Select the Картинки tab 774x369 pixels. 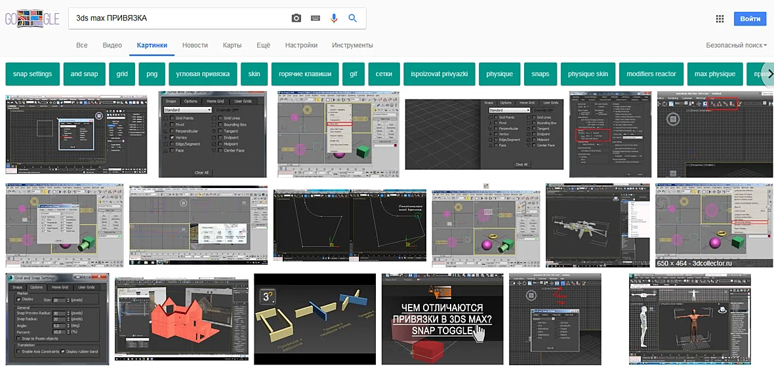click(152, 45)
